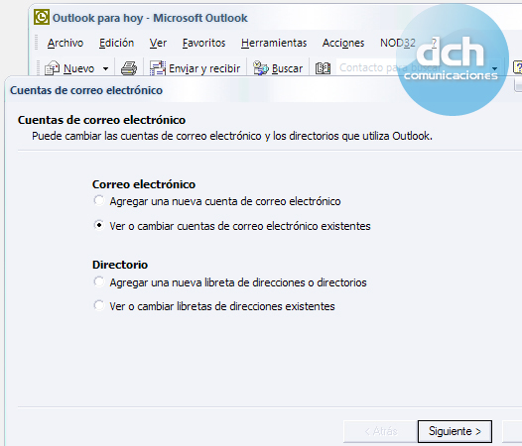
Task: Click the Enviar y recibir icon
Action: [158, 68]
